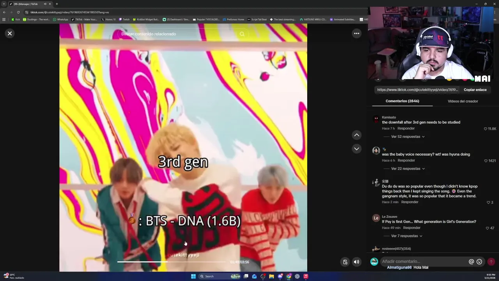Switch to 'Videos del creador' tab

point(463,101)
